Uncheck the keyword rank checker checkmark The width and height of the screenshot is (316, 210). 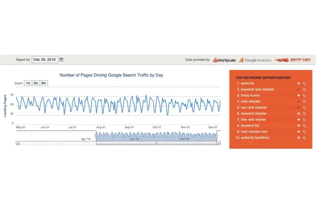(x=299, y=90)
